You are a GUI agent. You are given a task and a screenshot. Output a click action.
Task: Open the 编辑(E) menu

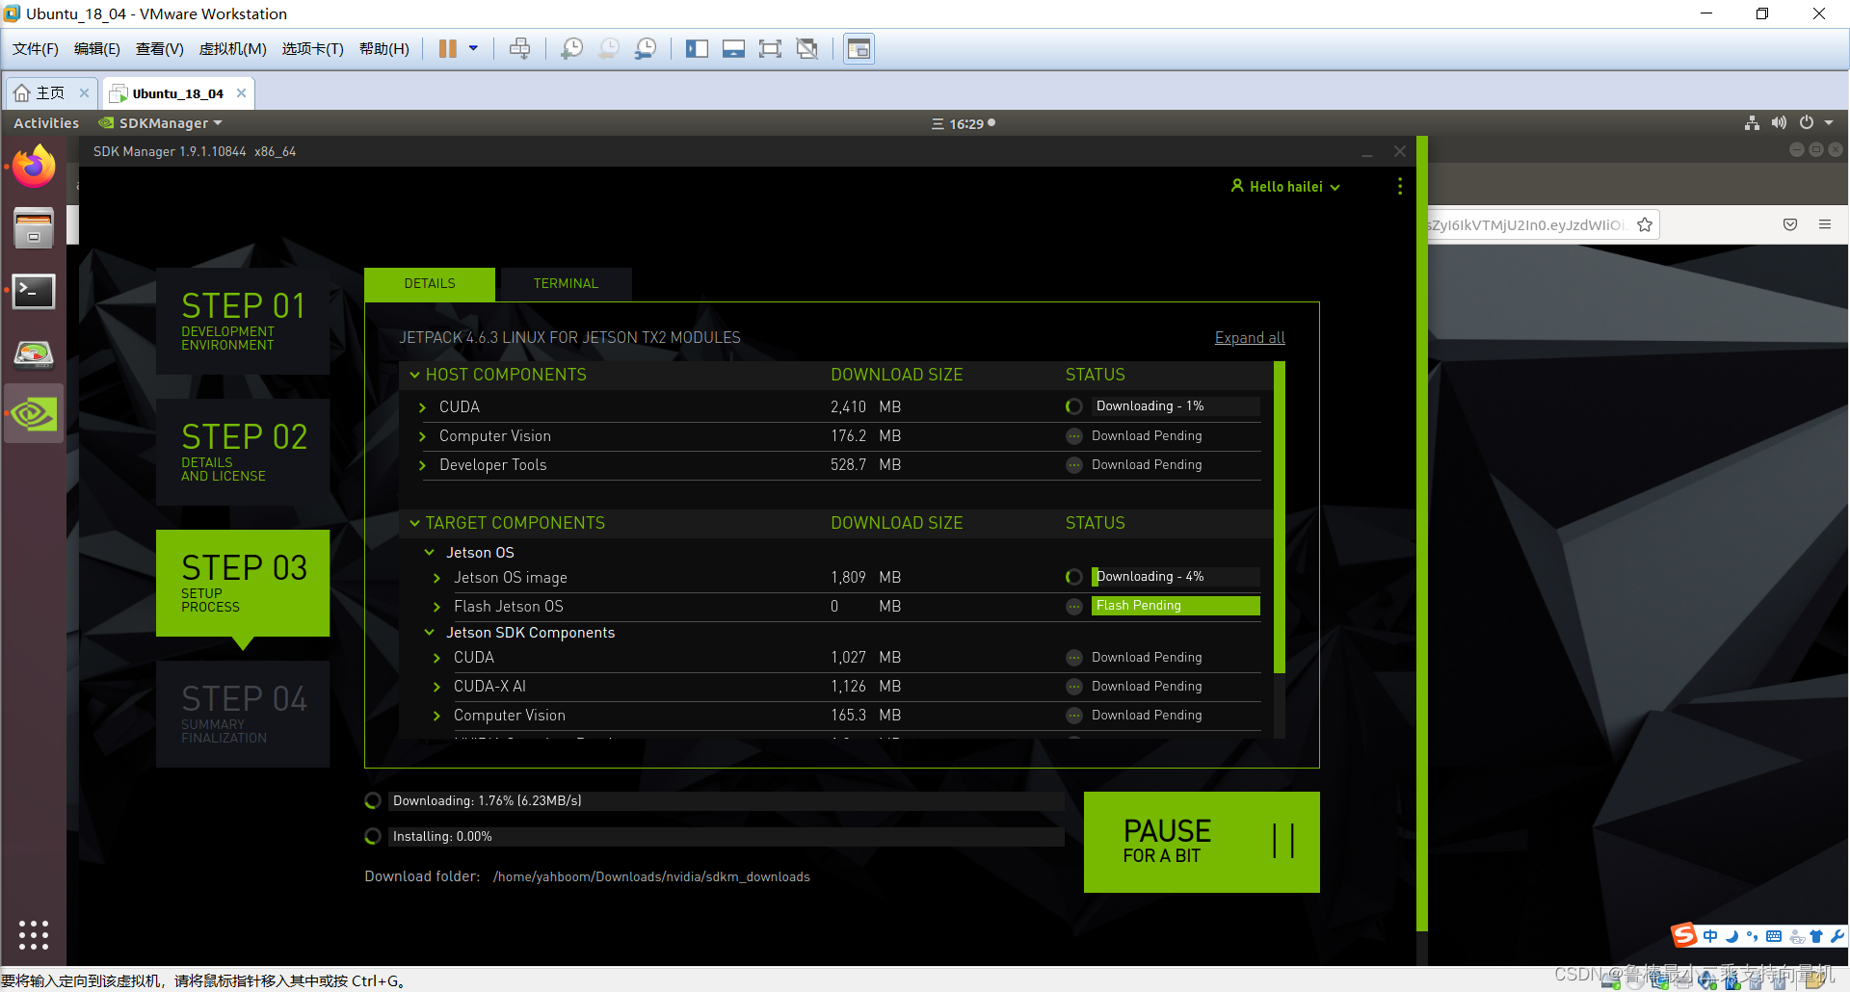97,49
